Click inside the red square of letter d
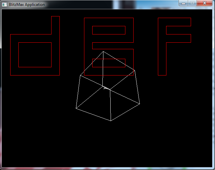This screenshot has width=215, height=170. point(35,55)
